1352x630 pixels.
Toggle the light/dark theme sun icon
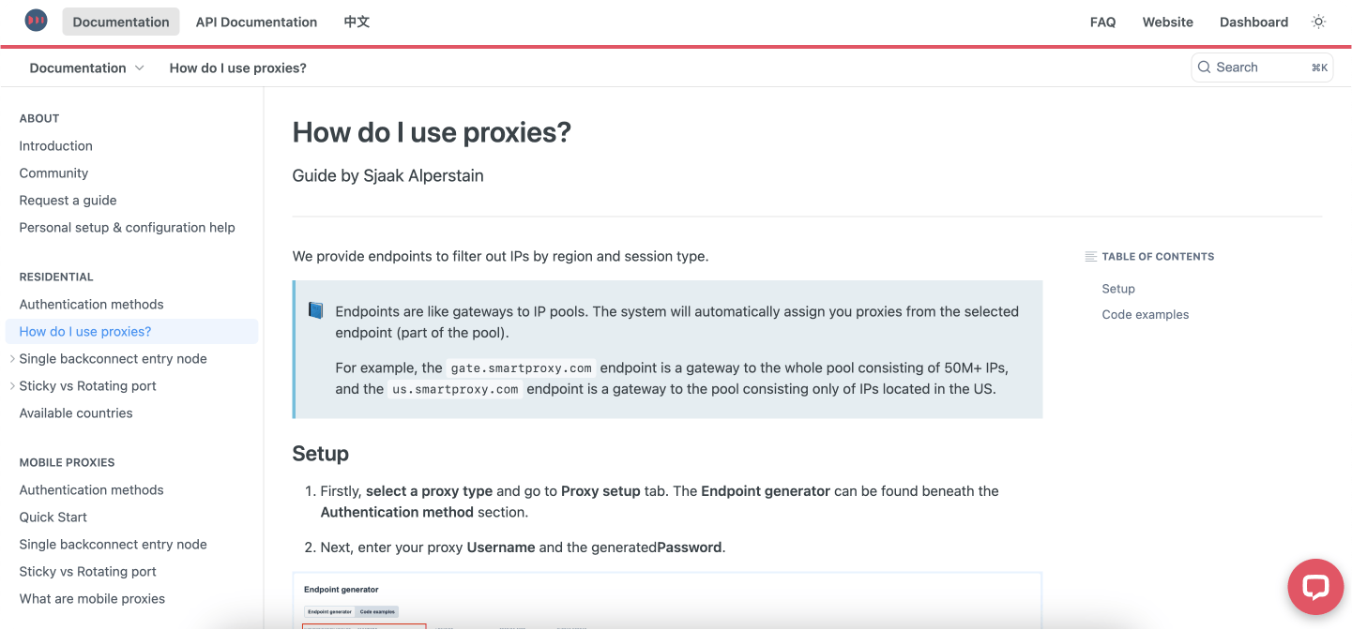point(1318,22)
